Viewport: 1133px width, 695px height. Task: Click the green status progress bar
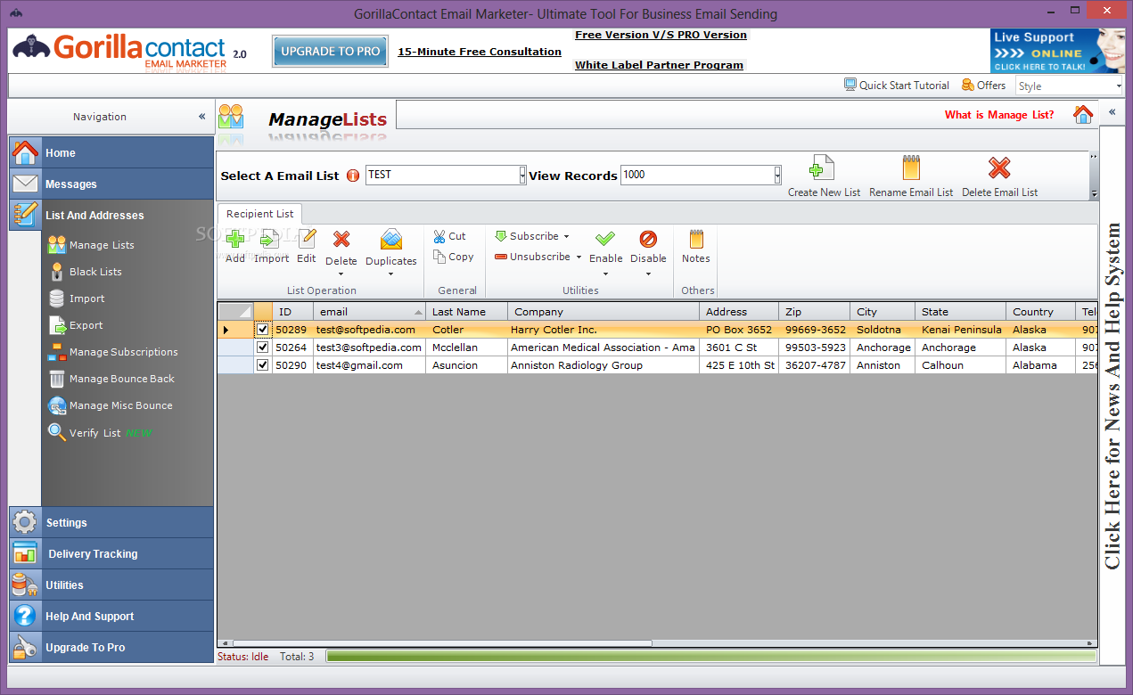[711, 657]
